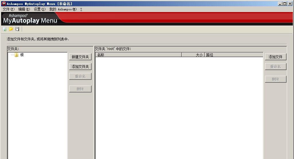Open the ? help menu

[x=81, y=9]
